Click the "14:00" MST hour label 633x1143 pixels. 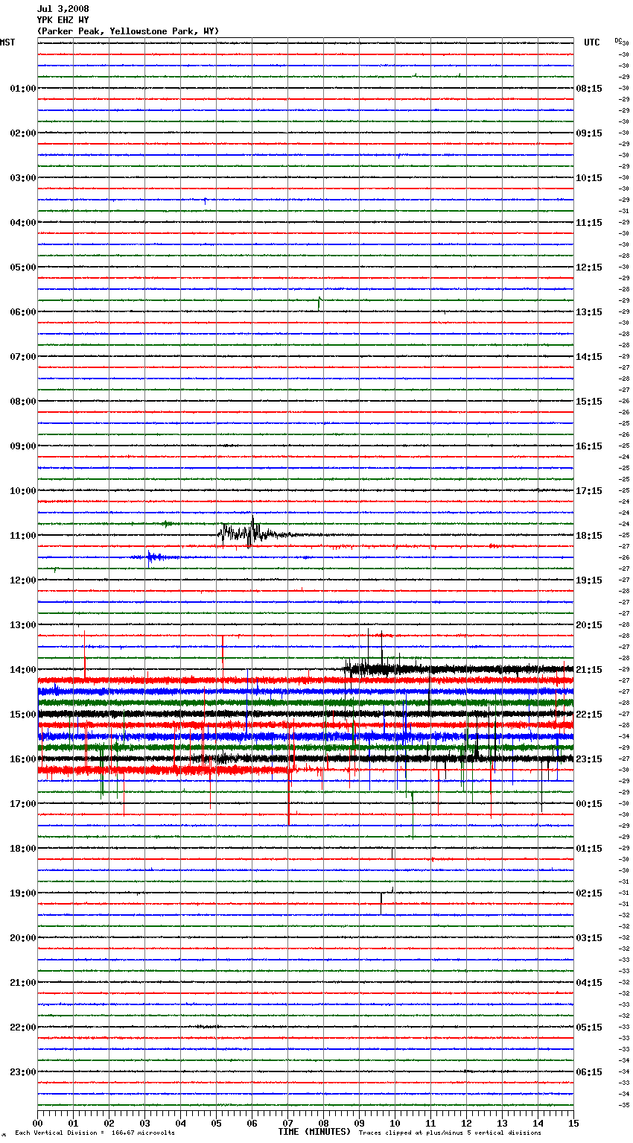pyautogui.click(x=22, y=670)
